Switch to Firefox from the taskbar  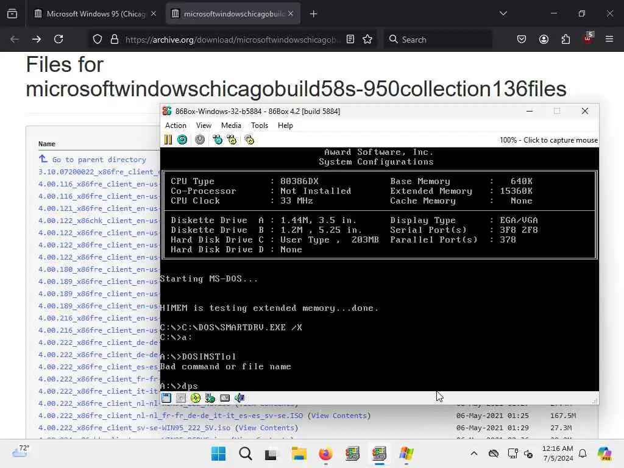point(325,453)
